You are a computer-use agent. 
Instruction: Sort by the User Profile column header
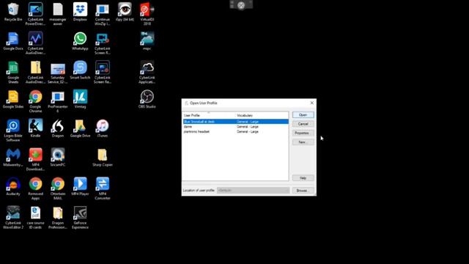tap(209, 115)
